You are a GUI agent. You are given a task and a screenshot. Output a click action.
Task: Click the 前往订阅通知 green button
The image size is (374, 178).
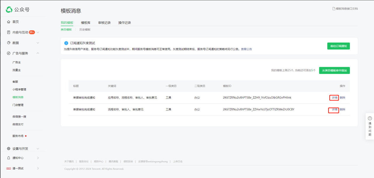tap(338, 46)
